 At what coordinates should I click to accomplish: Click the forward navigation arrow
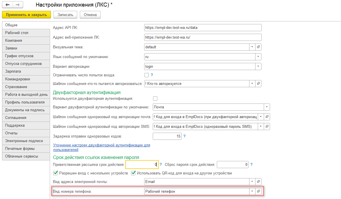pos(18,5)
